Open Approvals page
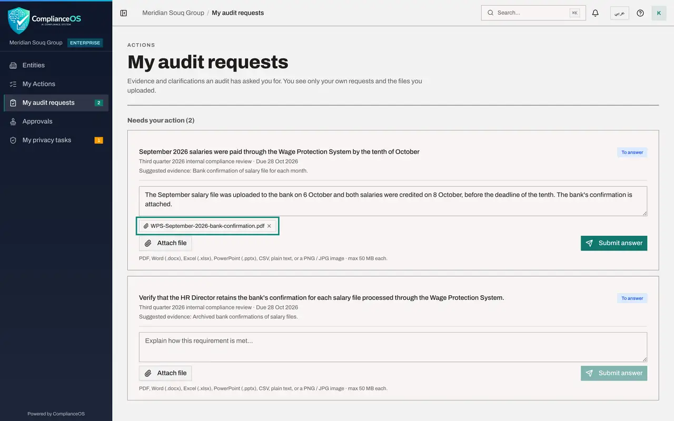Screen dimensions: 674x421 coord(56,122)
